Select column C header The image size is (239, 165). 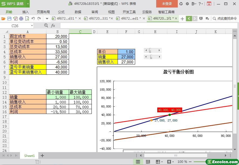tap(80, 31)
